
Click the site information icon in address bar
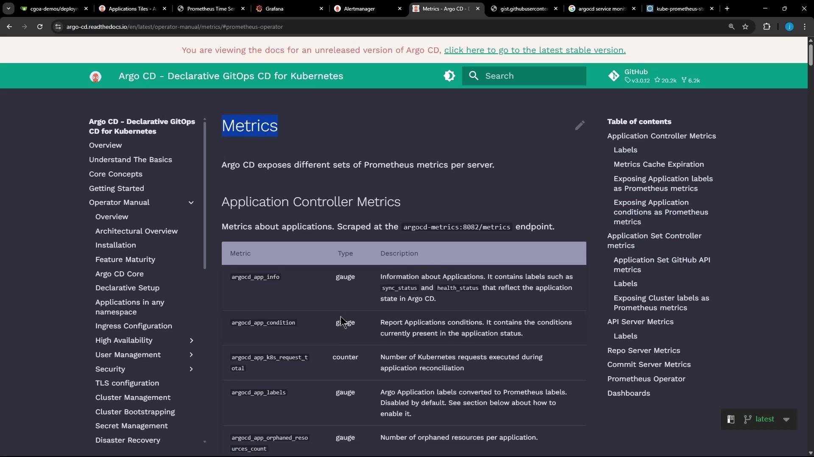pos(58,27)
